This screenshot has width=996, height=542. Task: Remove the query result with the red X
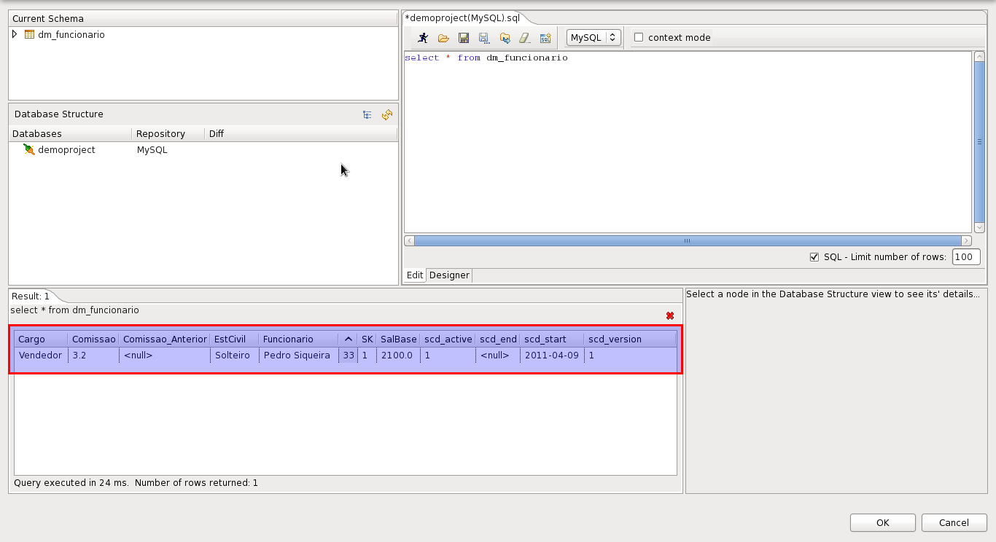(x=670, y=315)
